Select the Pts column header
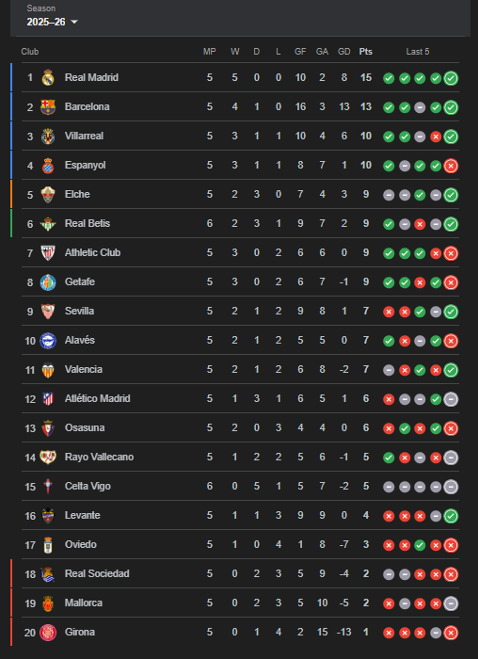This screenshot has width=478, height=659. 365,51
